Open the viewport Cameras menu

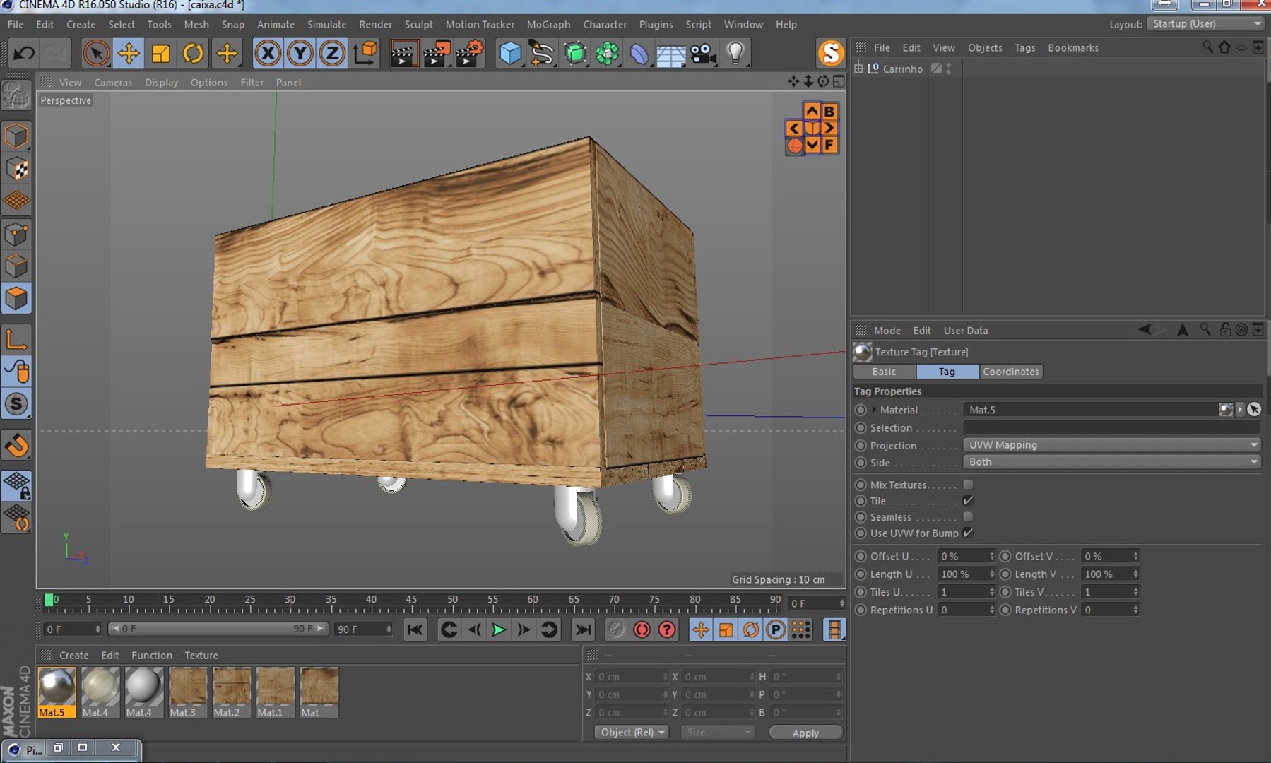[113, 83]
